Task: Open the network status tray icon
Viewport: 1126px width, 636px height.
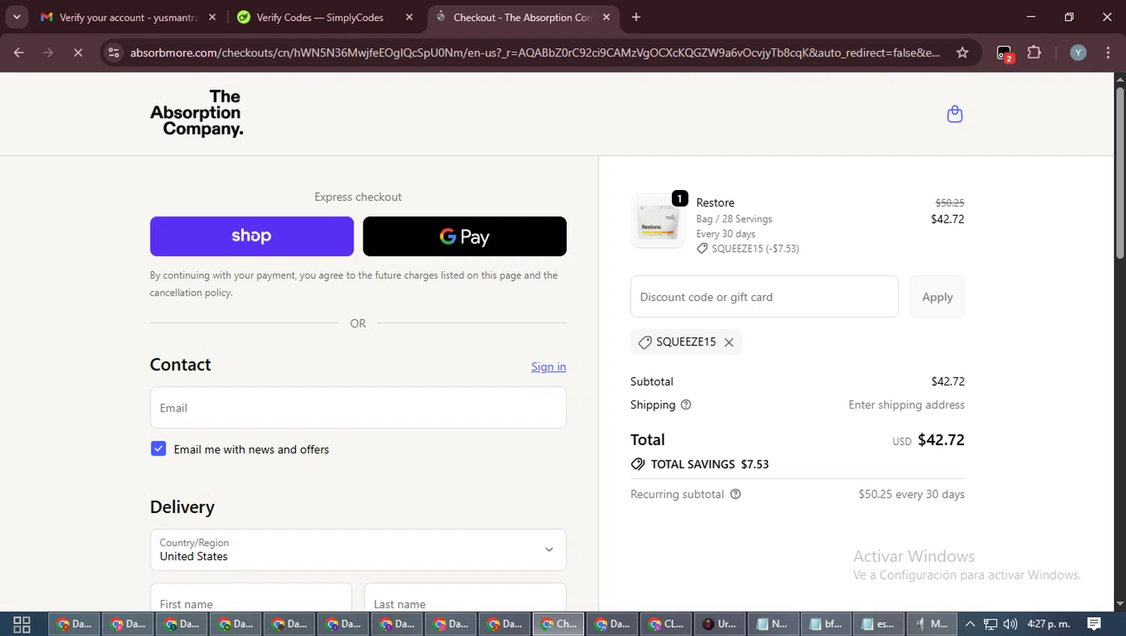Action: (x=991, y=624)
